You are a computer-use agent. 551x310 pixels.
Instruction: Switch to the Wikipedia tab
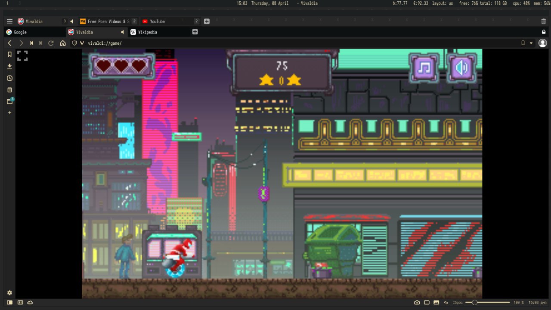(x=158, y=32)
